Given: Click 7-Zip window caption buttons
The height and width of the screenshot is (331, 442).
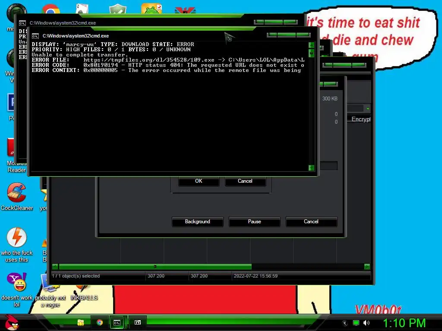Looking at the screenshot, I should (344, 65).
